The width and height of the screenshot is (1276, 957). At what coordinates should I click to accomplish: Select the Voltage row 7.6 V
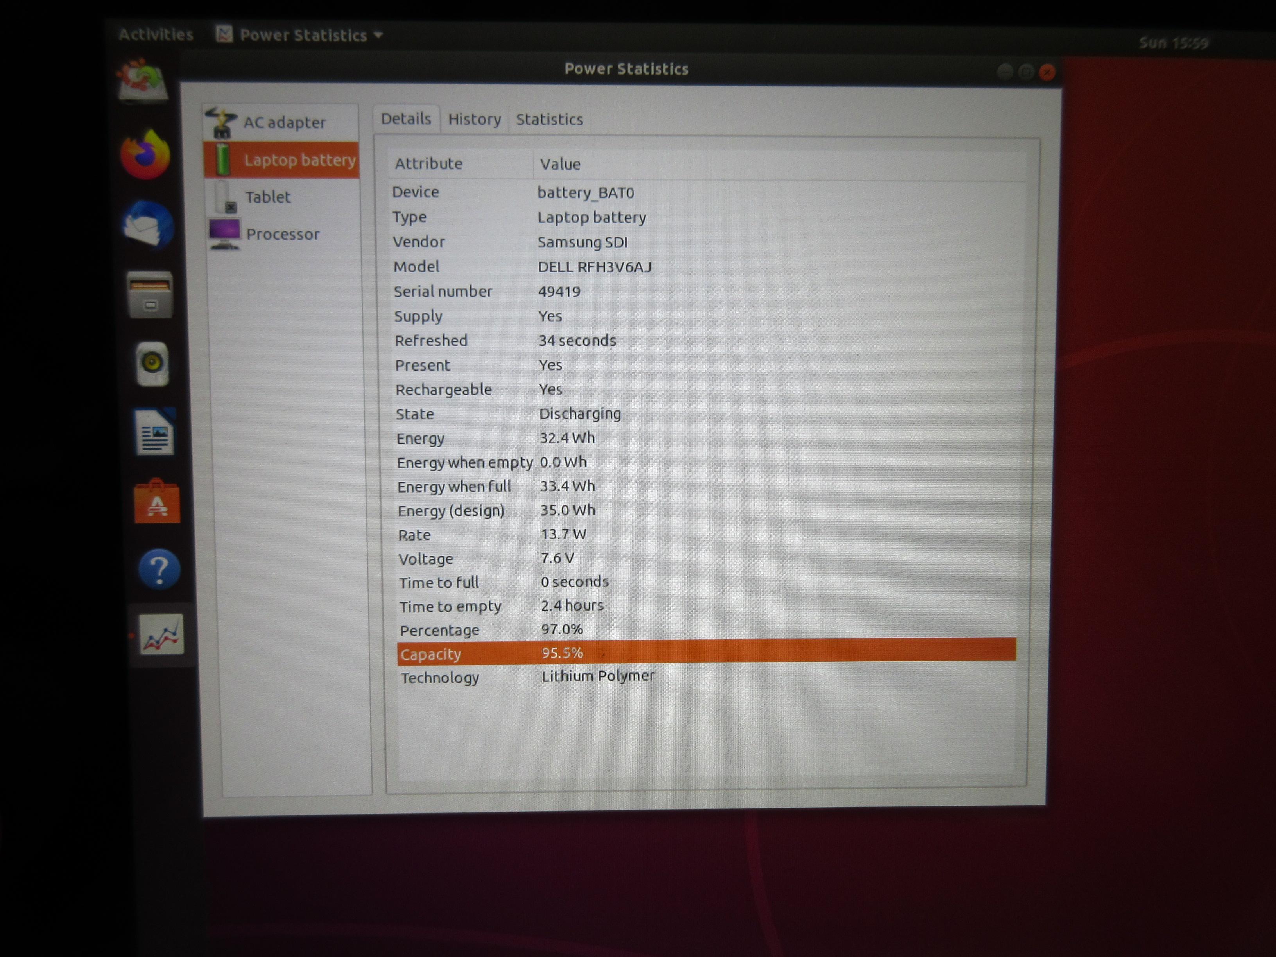tap(708, 558)
